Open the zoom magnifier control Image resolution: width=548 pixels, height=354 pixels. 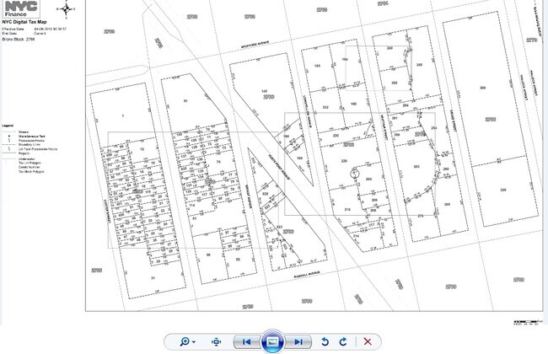point(184,341)
